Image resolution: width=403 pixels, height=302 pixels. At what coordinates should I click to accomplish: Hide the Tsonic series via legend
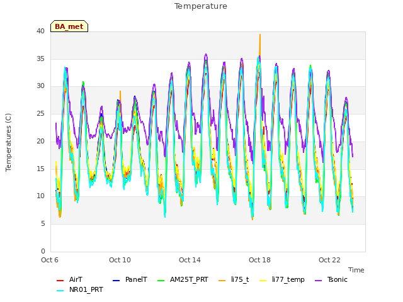[x=331, y=279]
